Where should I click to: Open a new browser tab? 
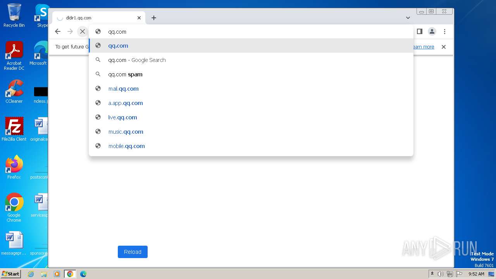coord(154,18)
